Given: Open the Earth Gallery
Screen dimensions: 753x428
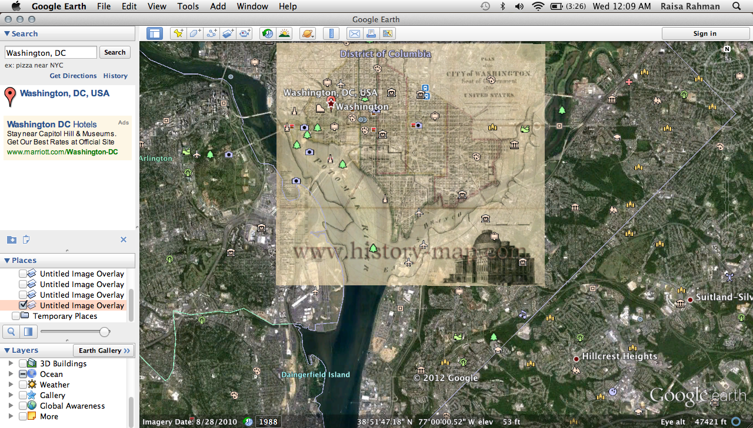Looking at the screenshot, I should 104,351.
